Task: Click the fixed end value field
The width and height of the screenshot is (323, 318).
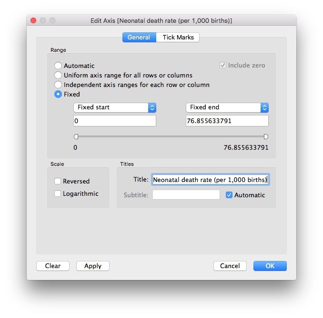Action: [227, 121]
